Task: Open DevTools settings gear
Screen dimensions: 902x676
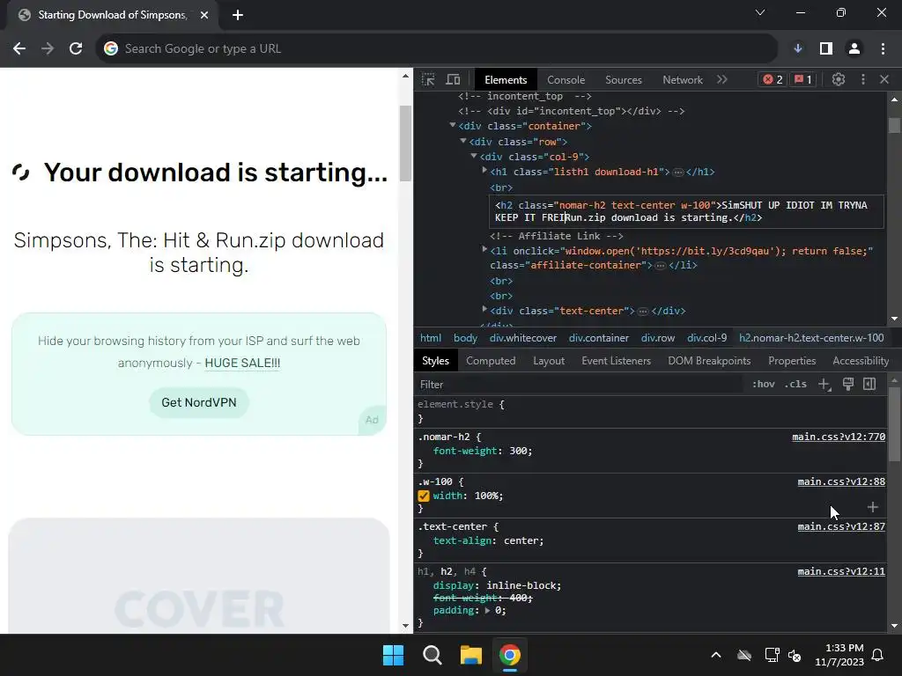Action: pyautogui.click(x=839, y=79)
